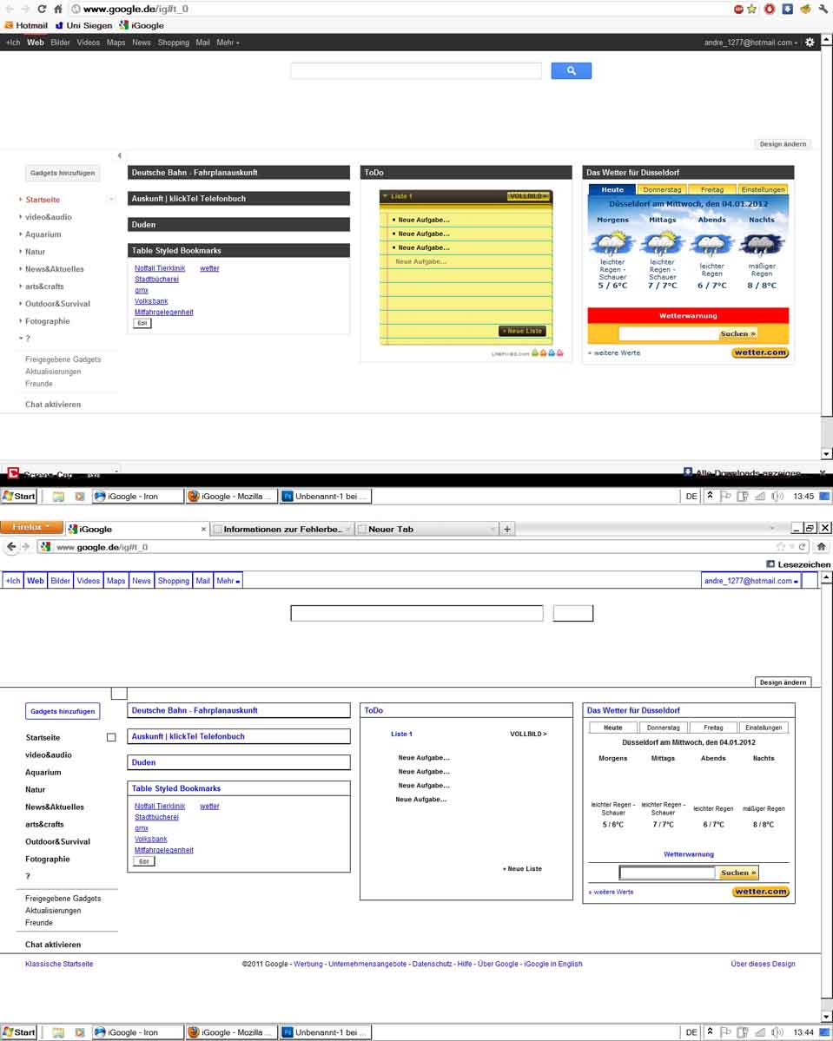
Task: Click the Morgens weather icon in Iron
Action: click(x=612, y=244)
